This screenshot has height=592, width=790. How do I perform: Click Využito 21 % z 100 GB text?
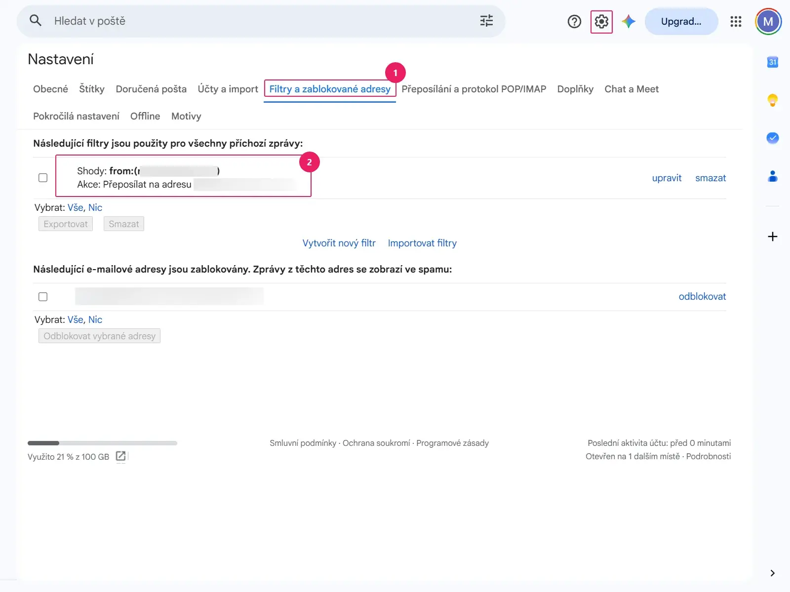click(68, 457)
